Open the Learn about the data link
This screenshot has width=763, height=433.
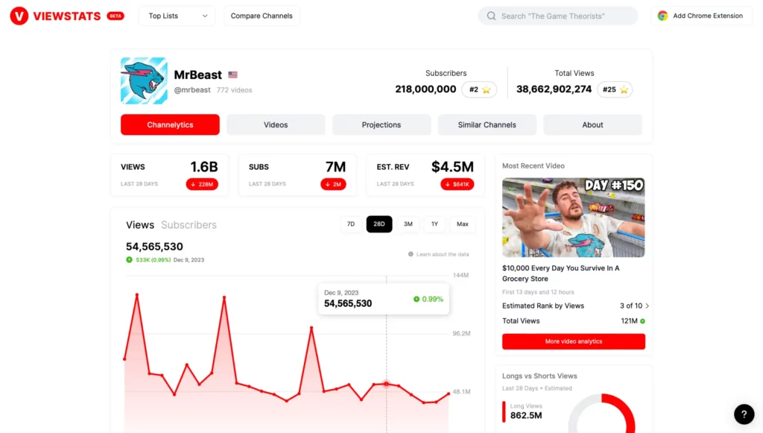click(443, 254)
